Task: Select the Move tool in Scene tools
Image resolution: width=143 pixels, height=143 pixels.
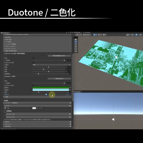Action: [x=76, y=42]
